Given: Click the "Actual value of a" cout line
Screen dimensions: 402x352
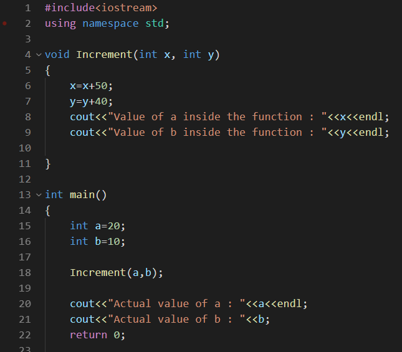Looking at the screenshot, I should click(x=189, y=304).
